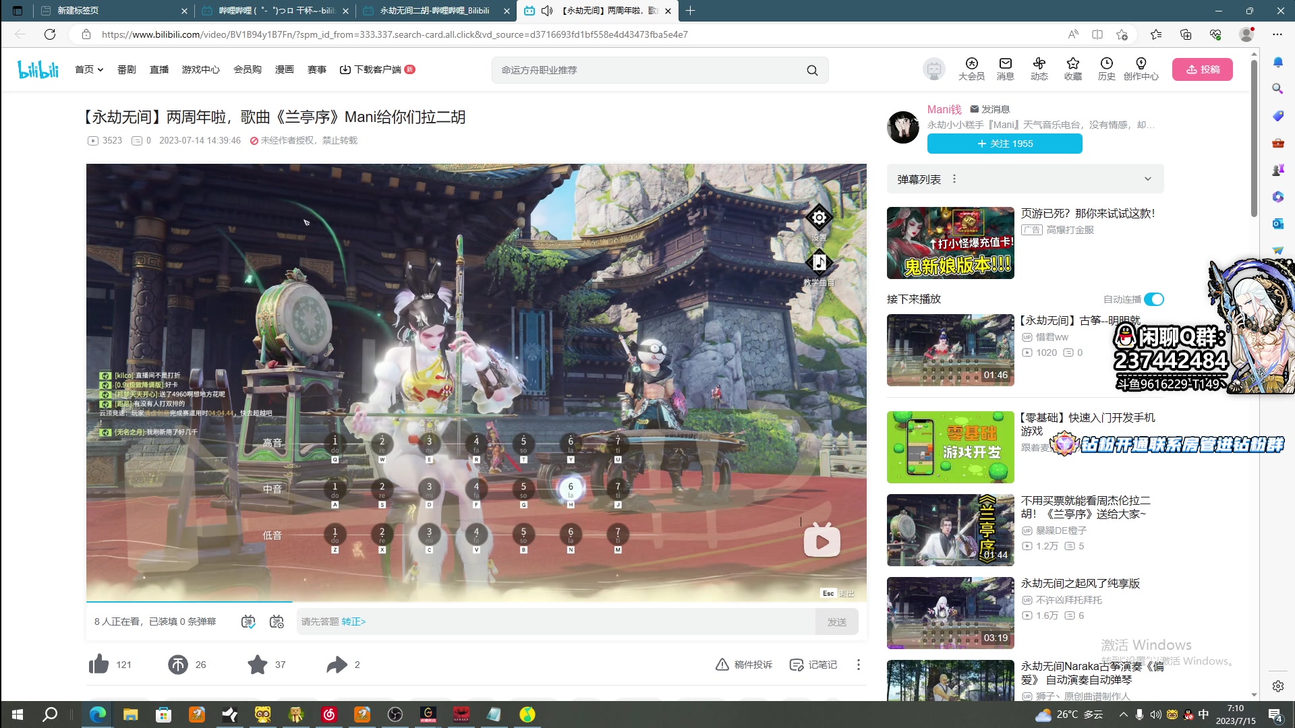Open Edge sidebar Outlook icon
The height and width of the screenshot is (728, 1295).
click(1277, 224)
